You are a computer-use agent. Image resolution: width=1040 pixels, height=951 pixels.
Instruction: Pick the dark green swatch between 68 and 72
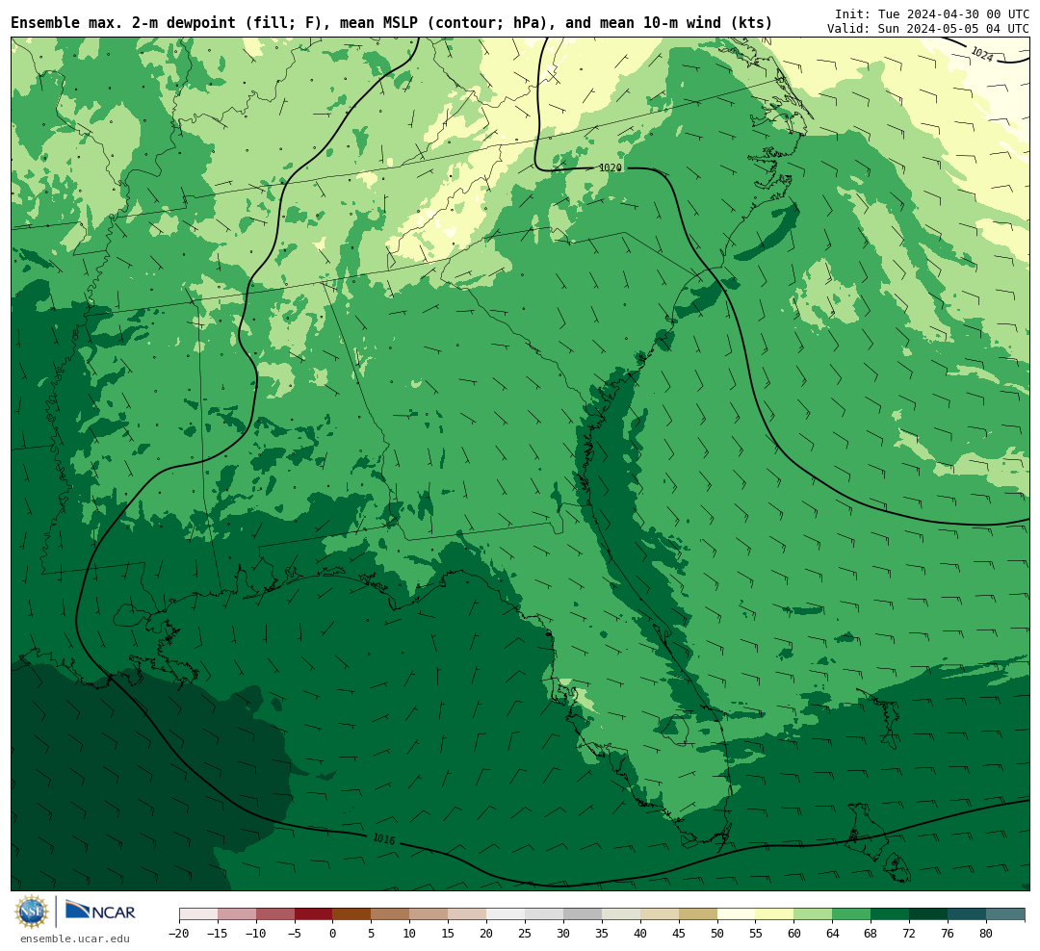(890, 914)
